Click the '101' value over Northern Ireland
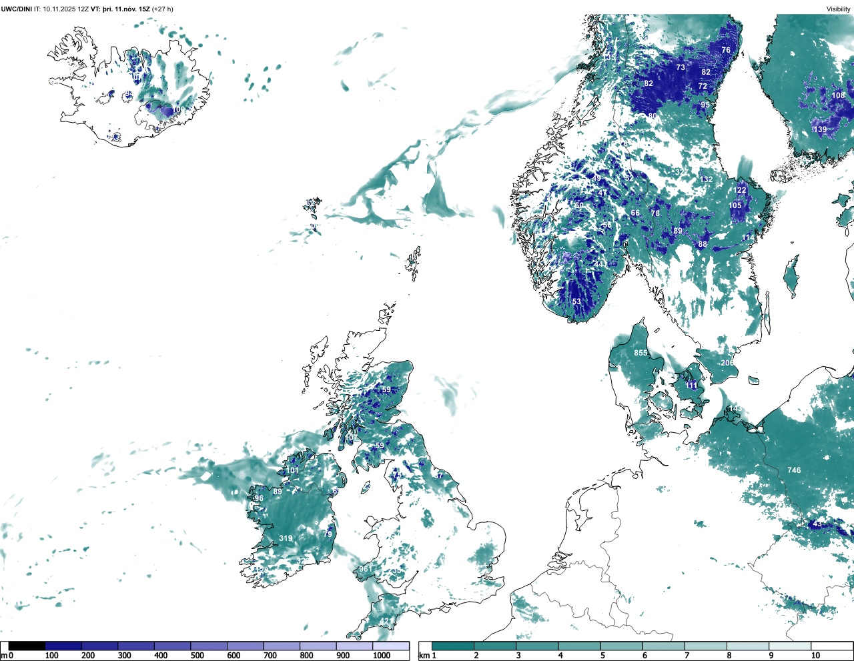854x661 pixels. coord(292,470)
